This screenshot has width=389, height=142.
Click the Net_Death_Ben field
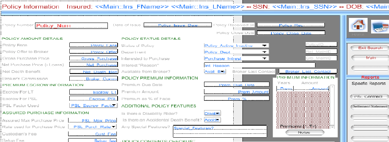[94, 72]
